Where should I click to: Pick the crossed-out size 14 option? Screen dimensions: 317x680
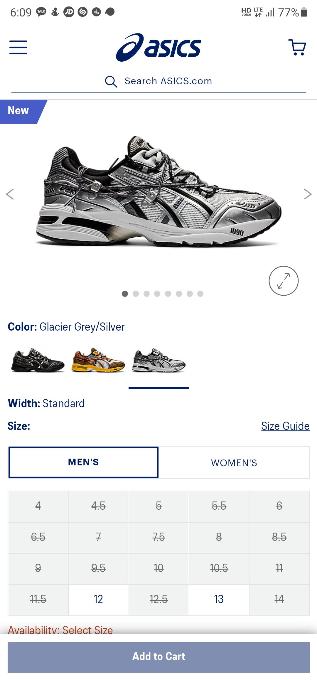279,599
